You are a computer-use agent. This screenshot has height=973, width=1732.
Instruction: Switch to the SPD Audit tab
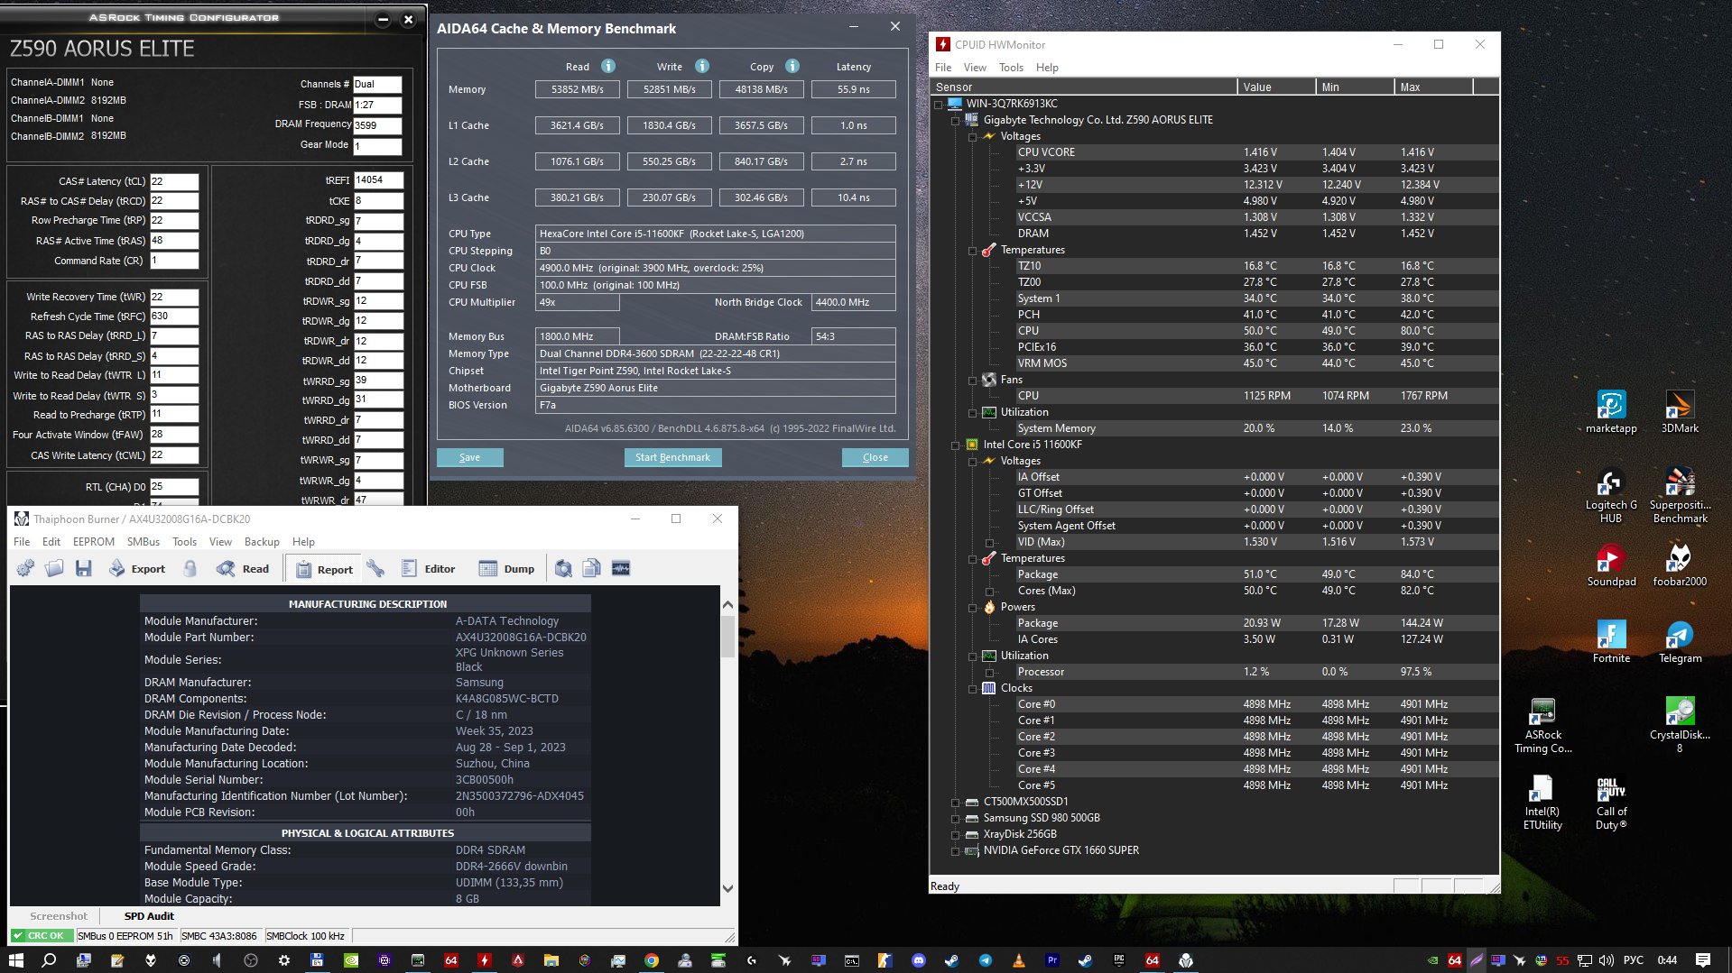(x=149, y=916)
